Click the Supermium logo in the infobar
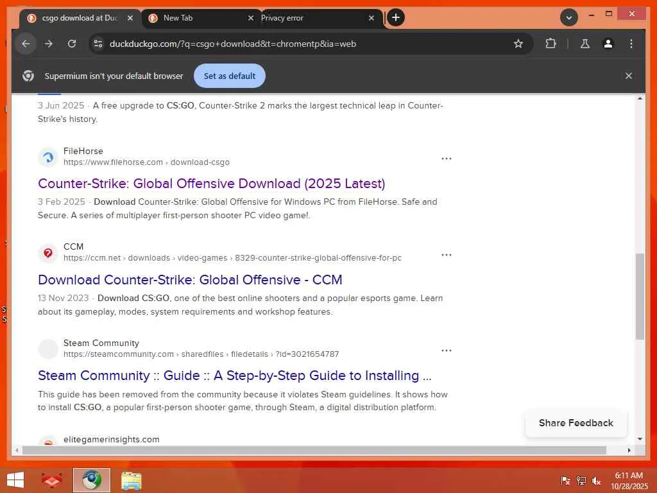657x493 pixels. click(28, 76)
